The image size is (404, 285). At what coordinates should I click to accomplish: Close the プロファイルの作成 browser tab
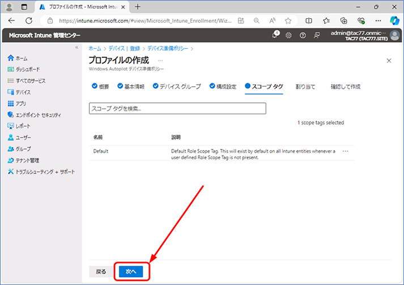(123, 7)
